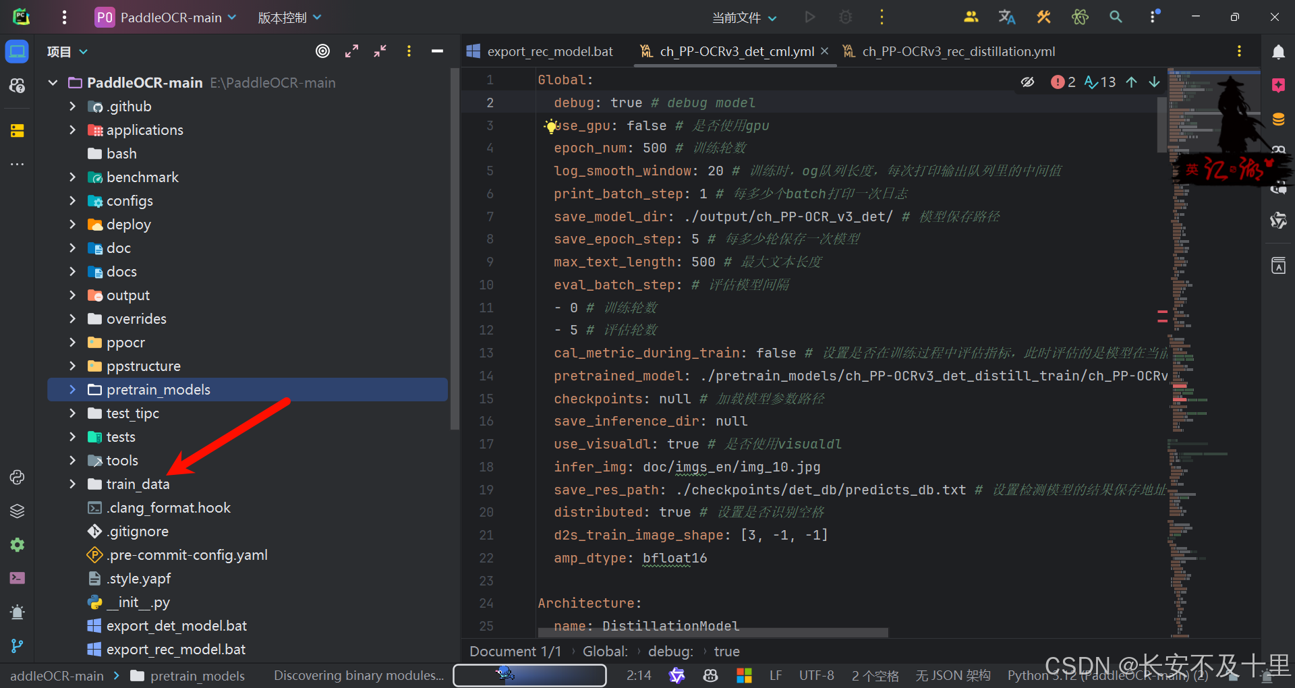The image size is (1295, 688).
Task: Click the Run button in the toolbar
Action: tap(810, 18)
